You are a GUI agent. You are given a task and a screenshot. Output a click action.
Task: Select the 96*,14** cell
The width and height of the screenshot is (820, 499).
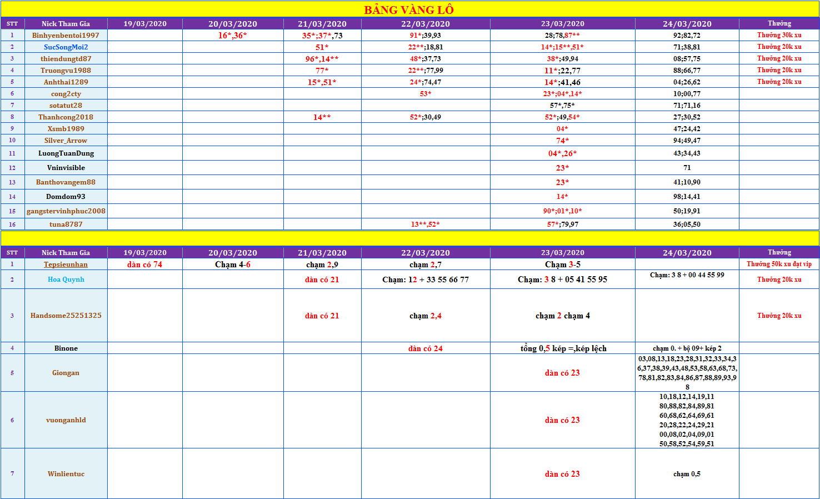(x=322, y=58)
